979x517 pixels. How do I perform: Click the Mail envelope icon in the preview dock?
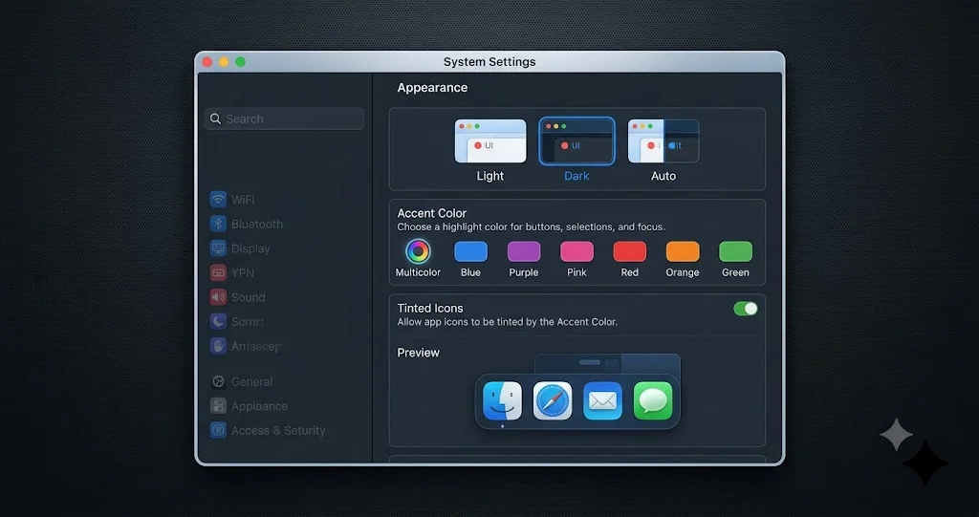pyautogui.click(x=602, y=400)
